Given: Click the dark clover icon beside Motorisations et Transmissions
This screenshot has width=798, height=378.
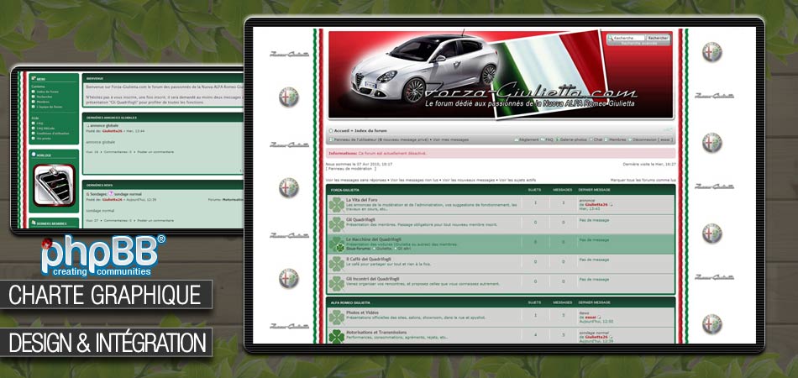Looking at the screenshot, I should pyautogui.click(x=336, y=336).
